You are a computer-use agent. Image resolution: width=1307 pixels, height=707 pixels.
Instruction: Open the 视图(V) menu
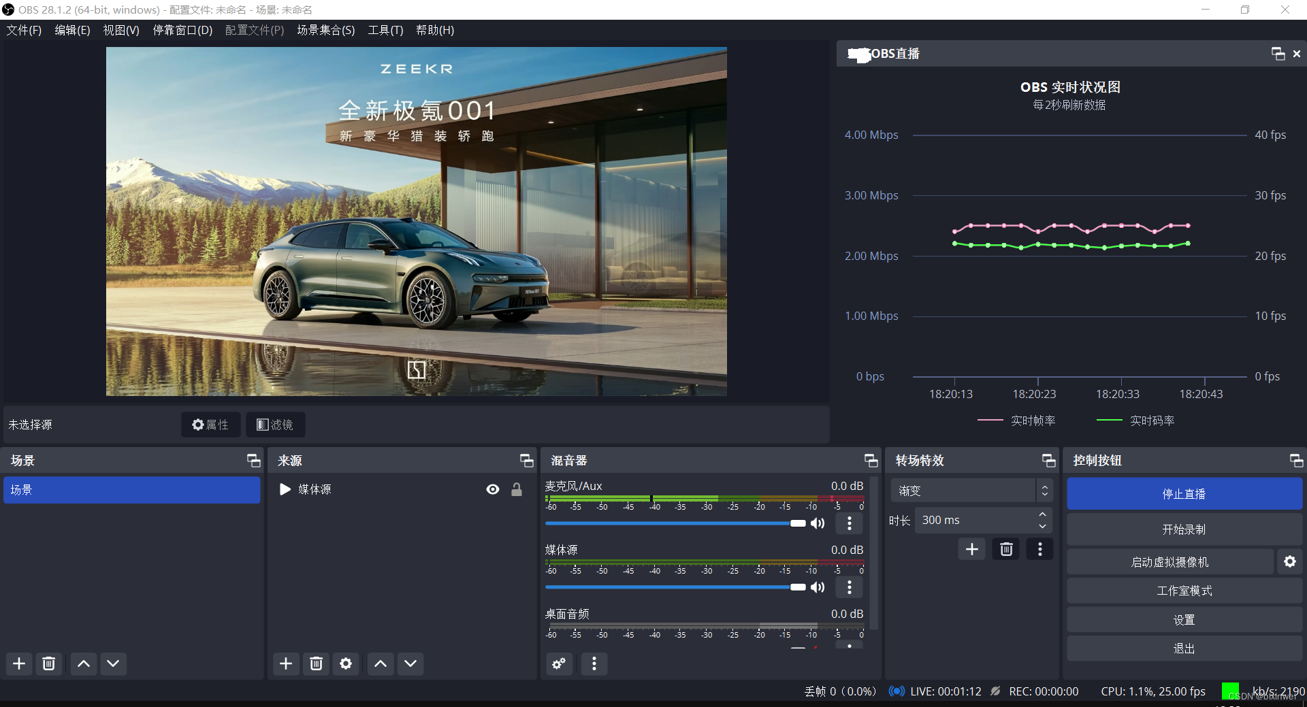[x=121, y=30]
